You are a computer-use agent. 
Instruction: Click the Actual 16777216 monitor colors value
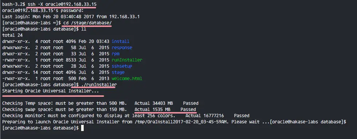click(x=205, y=116)
